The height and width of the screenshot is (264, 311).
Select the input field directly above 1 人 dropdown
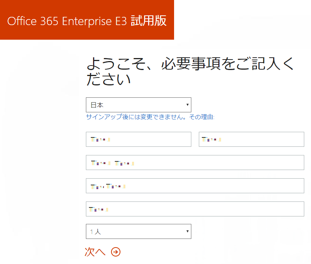pos(195,209)
